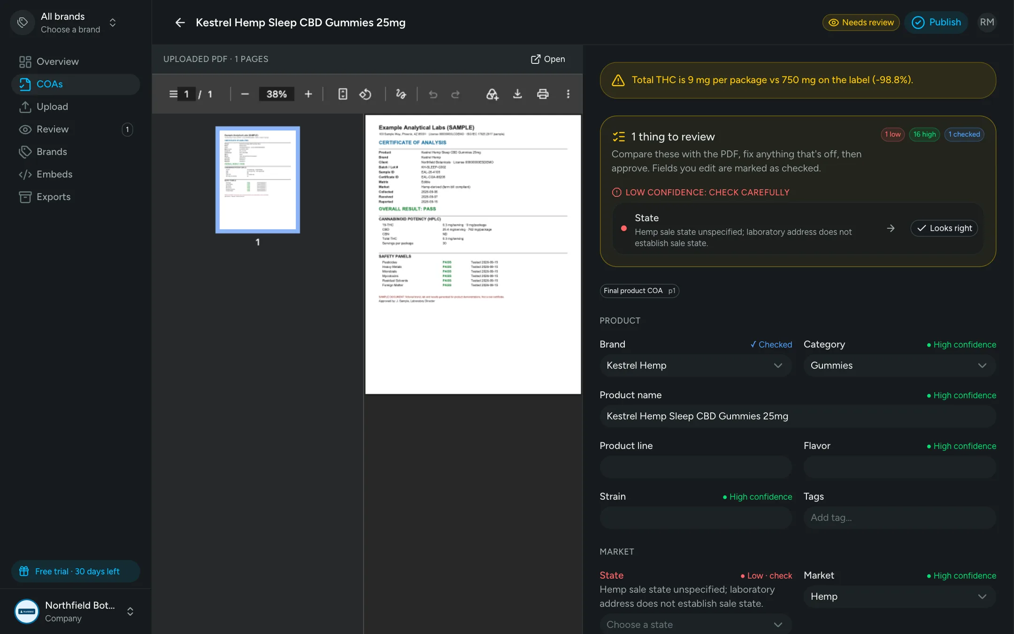The width and height of the screenshot is (1014, 634).
Task: Select PDF page 1 thumbnail
Action: [x=258, y=180]
